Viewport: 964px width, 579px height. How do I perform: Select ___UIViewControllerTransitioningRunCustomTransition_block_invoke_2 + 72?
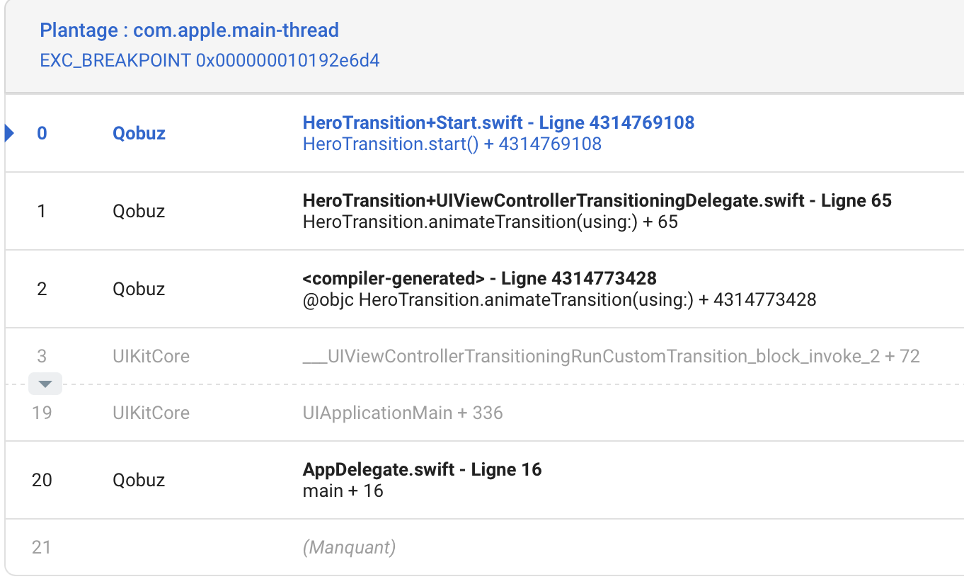click(x=611, y=356)
